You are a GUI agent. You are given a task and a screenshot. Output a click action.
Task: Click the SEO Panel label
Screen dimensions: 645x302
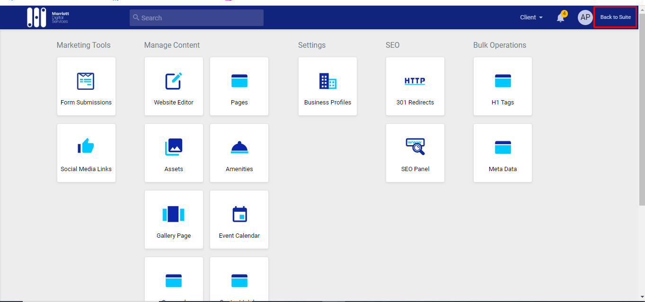click(x=415, y=169)
